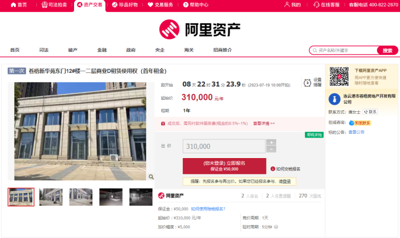Decrease bid with minus stepper
The image size is (400, 238).
click(271, 149)
